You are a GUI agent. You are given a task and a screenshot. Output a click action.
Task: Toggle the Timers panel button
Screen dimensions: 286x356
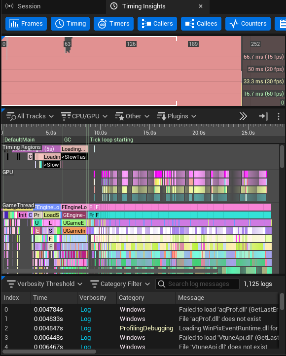114,24
